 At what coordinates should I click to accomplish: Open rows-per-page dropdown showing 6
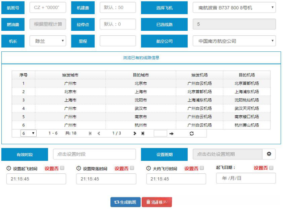pos(29,133)
